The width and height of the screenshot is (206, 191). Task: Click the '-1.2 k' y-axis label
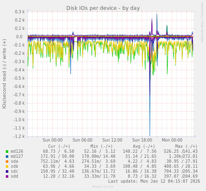coord(19,136)
